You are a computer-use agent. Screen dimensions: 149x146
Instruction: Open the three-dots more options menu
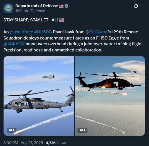point(143,6)
